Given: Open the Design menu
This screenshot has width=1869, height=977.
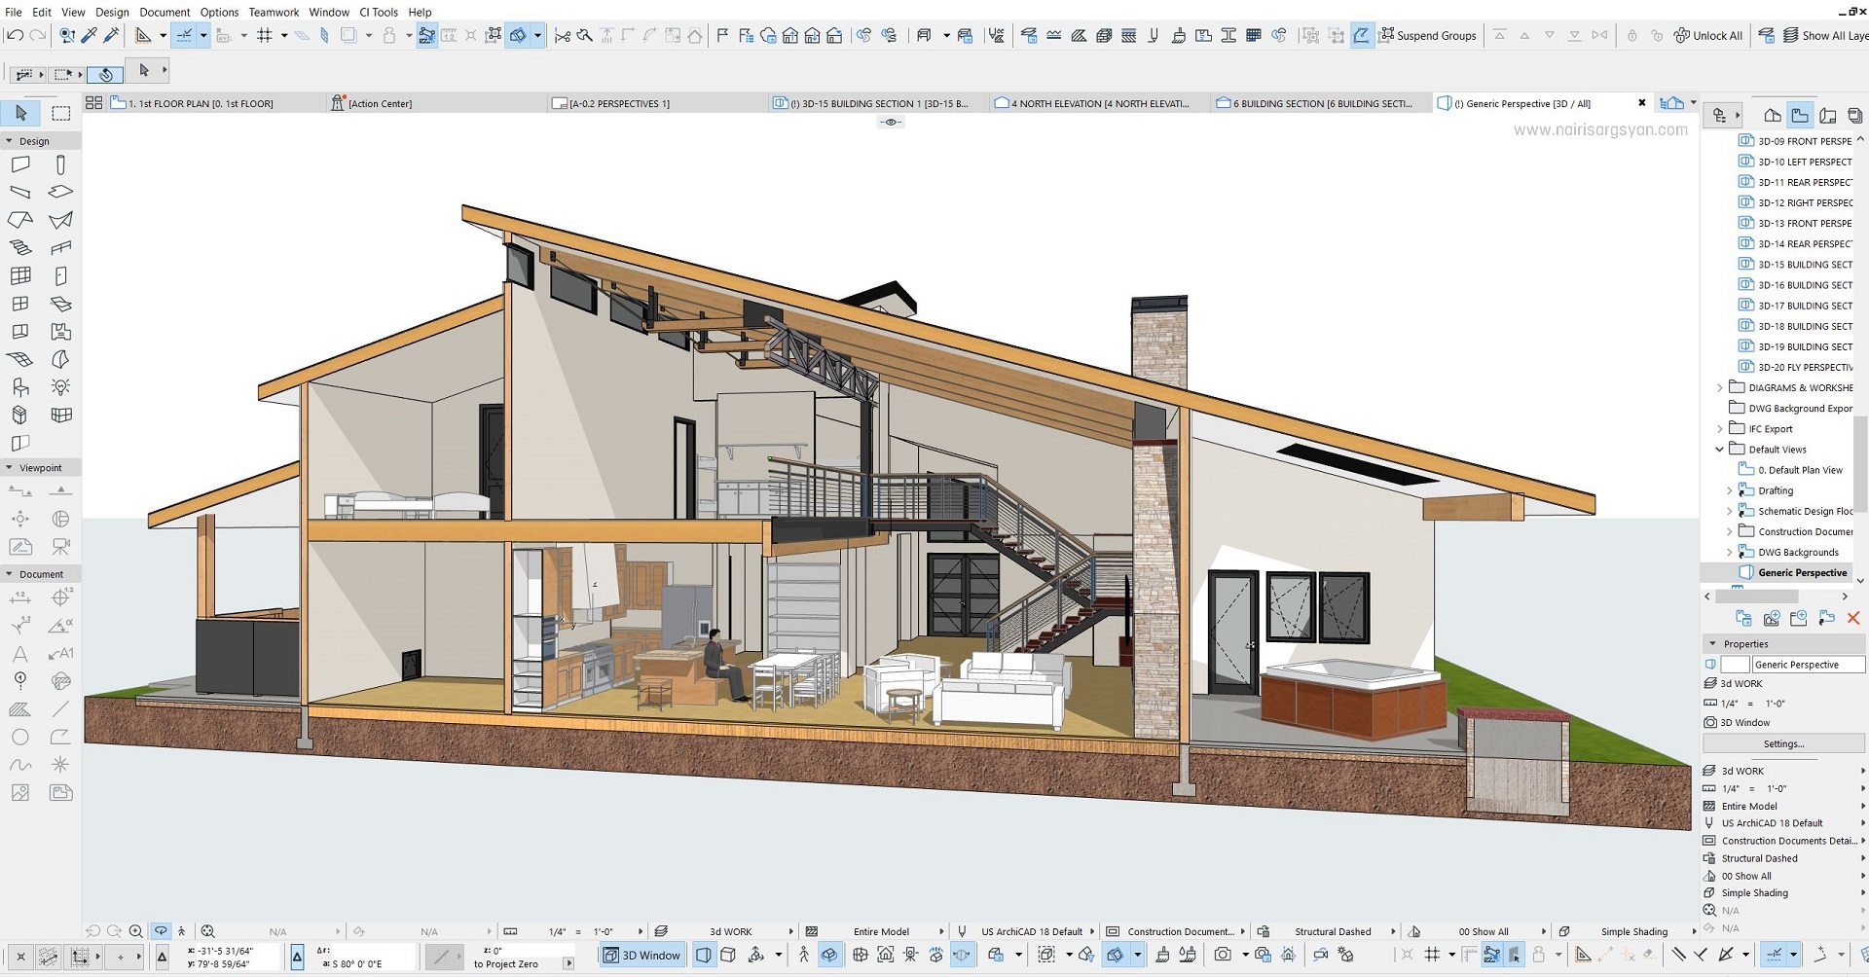Looking at the screenshot, I should click(112, 12).
